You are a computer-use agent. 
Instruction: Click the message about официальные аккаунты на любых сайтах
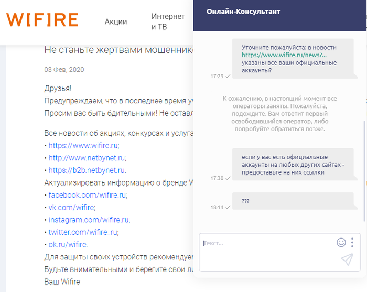coord(293,165)
